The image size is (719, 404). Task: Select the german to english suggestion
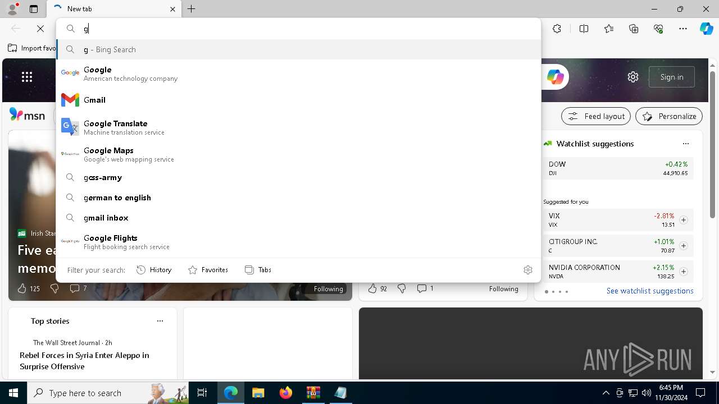298,198
